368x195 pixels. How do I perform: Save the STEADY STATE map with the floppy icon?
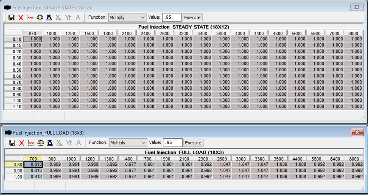[11, 18]
